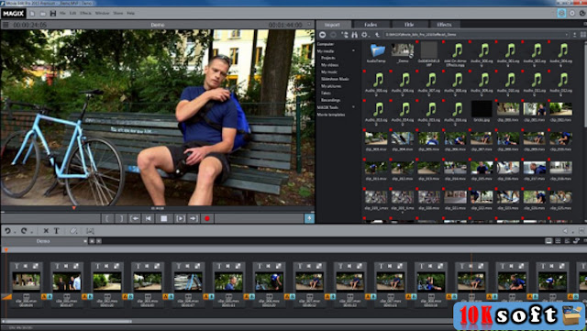
Task: Switch to storyboard view mode icon
Action: pos(548,241)
